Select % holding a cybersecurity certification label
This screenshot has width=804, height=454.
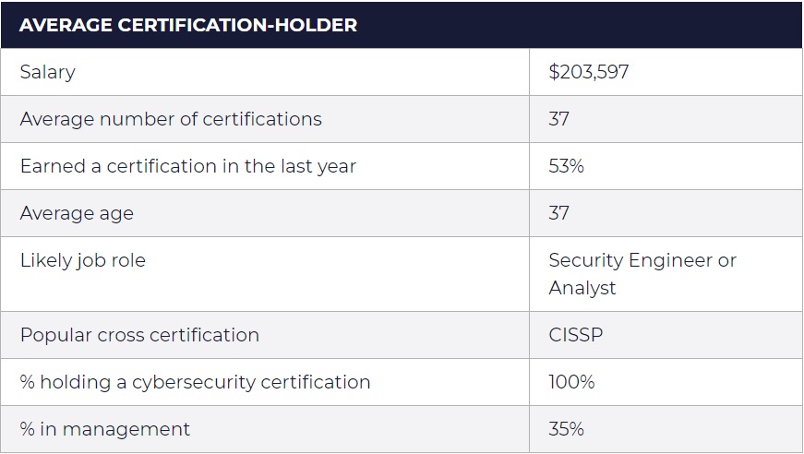pyautogui.click(x=195, y=382)
